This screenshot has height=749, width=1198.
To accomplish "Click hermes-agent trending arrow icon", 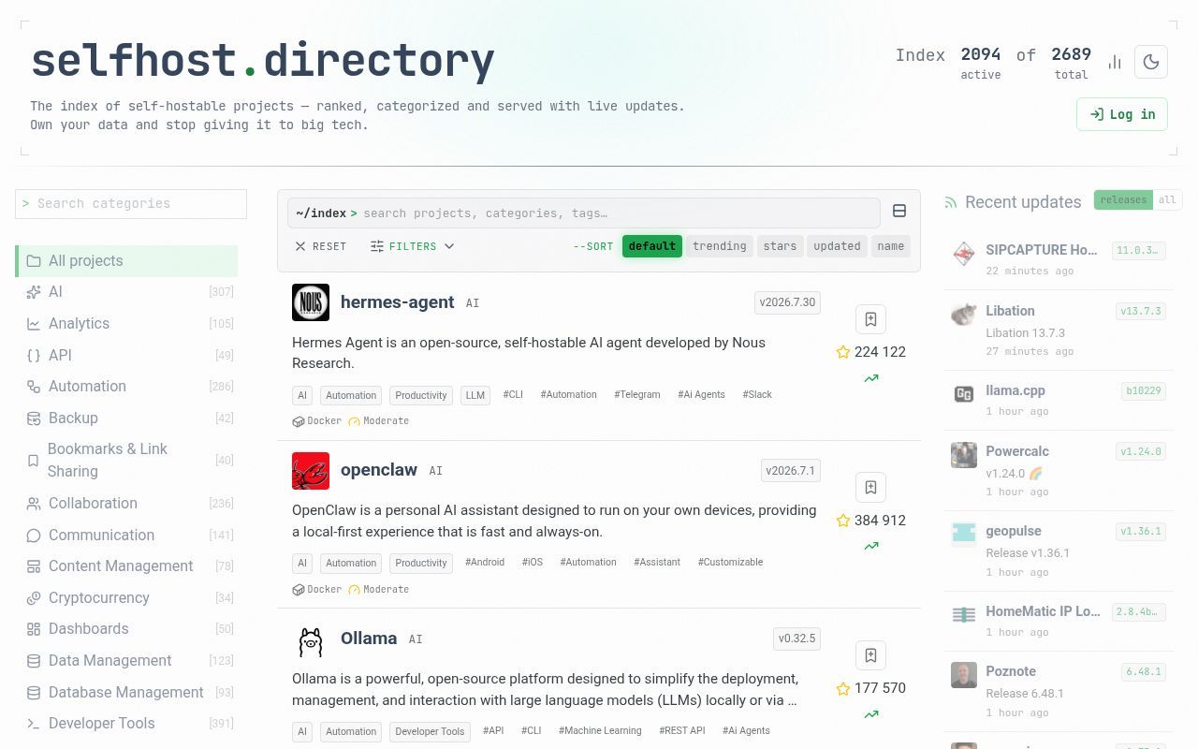I will click(x=871, y=378).
